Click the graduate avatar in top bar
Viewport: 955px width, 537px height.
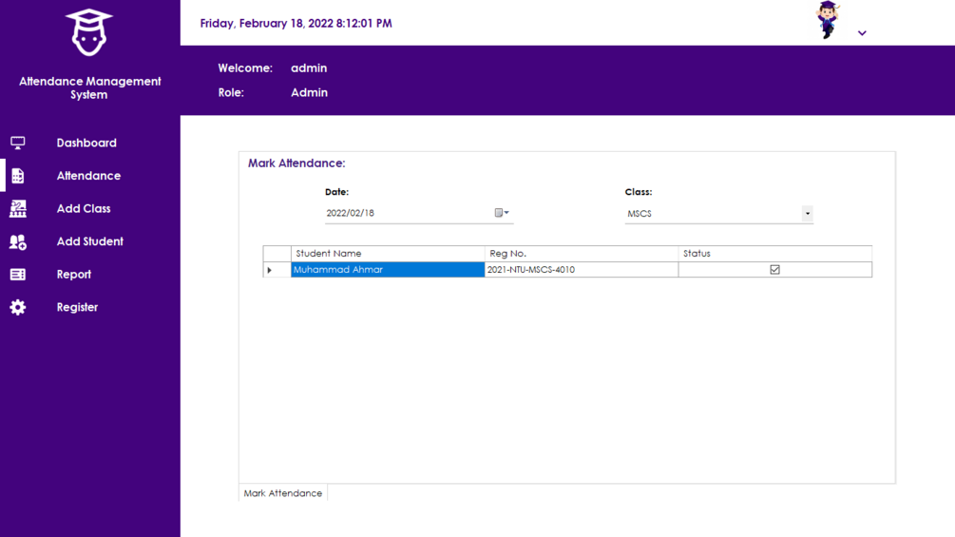point(829,20)
